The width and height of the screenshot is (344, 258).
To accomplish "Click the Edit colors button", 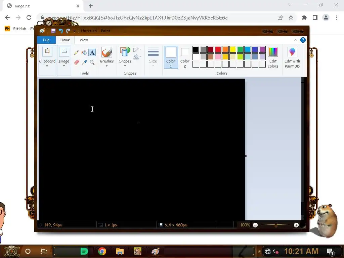I will [x=273, y=57].
